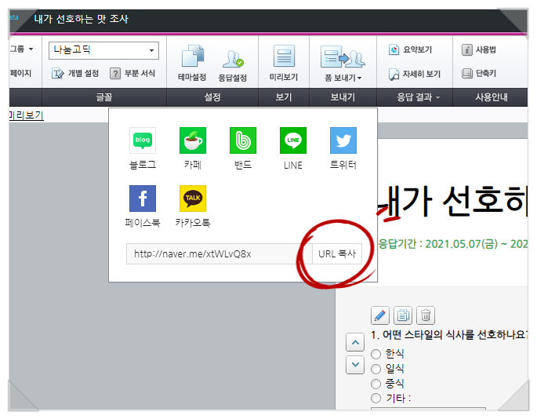Viewport: 537px width, 419px height.
Task: Click 내가 선호하는 맛 조사 window title
Action: tap(82, 19)
